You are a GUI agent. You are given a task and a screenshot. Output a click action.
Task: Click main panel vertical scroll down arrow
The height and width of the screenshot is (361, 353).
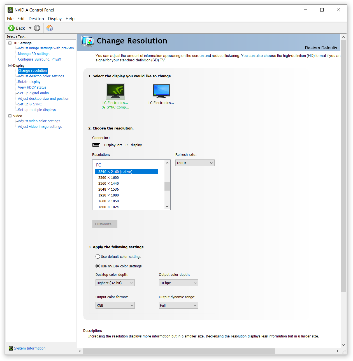click(x=343, y=345)
